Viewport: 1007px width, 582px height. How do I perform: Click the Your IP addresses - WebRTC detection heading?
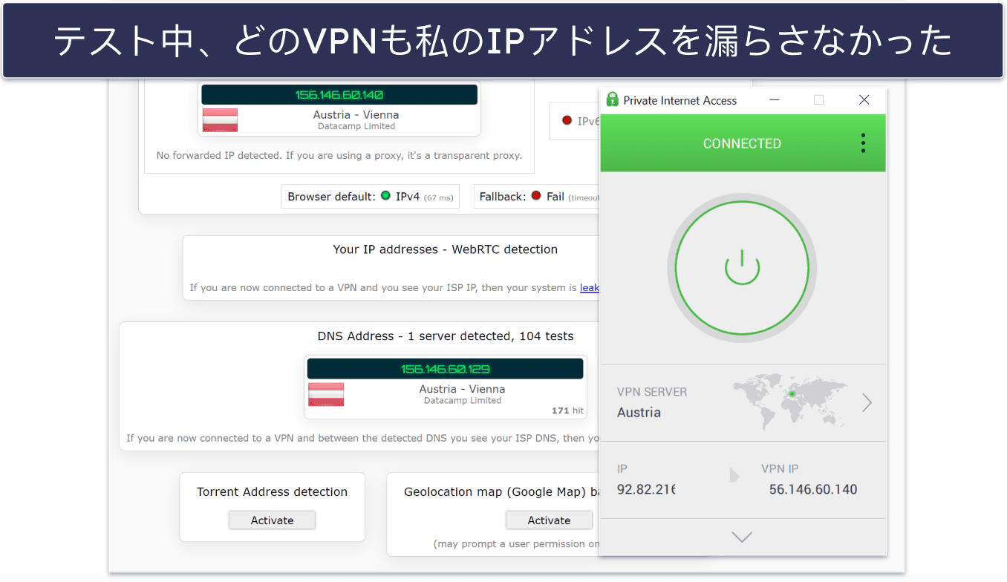pos(445,249)
